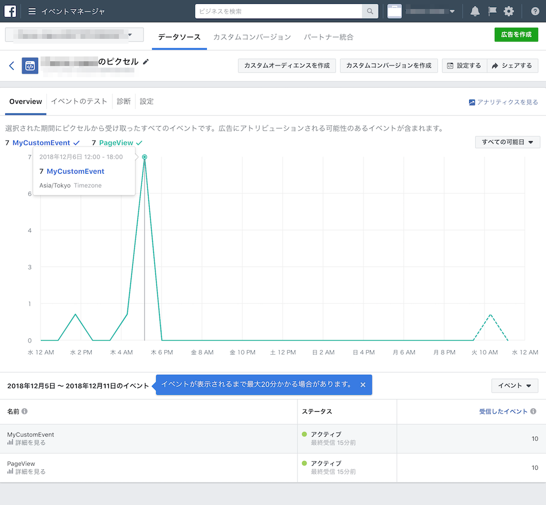The image size is (546, 505).
Task: Click the help question mark icon
Action: (535, 12)
